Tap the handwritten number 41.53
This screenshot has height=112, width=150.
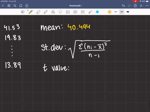tap(12, 27)
